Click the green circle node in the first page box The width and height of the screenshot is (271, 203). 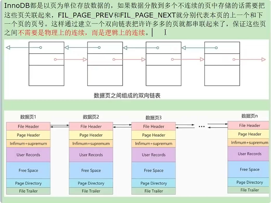pyautogui.click(x=40, y=47)
